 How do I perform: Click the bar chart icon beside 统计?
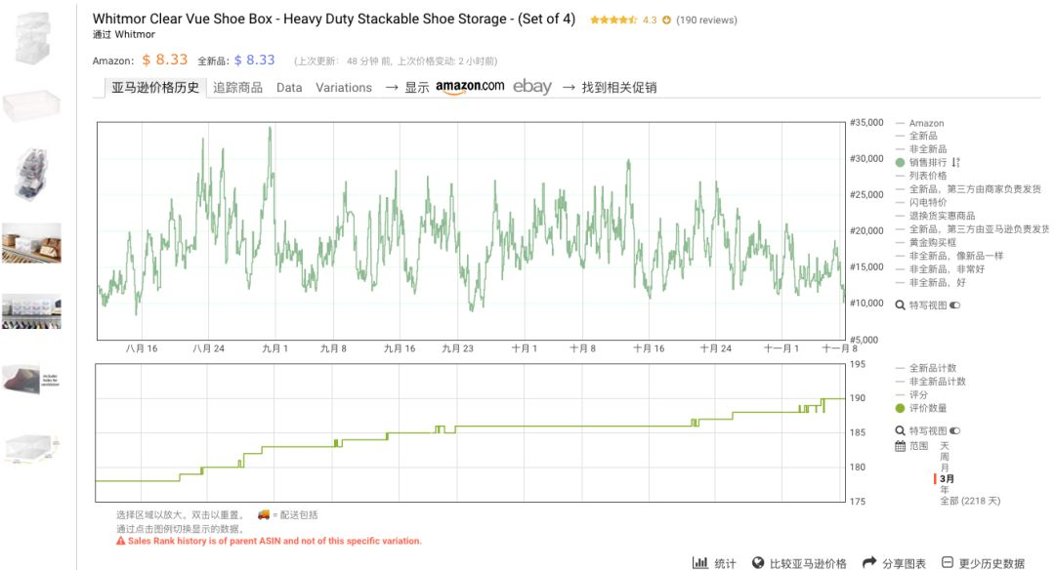click(699, 562)
